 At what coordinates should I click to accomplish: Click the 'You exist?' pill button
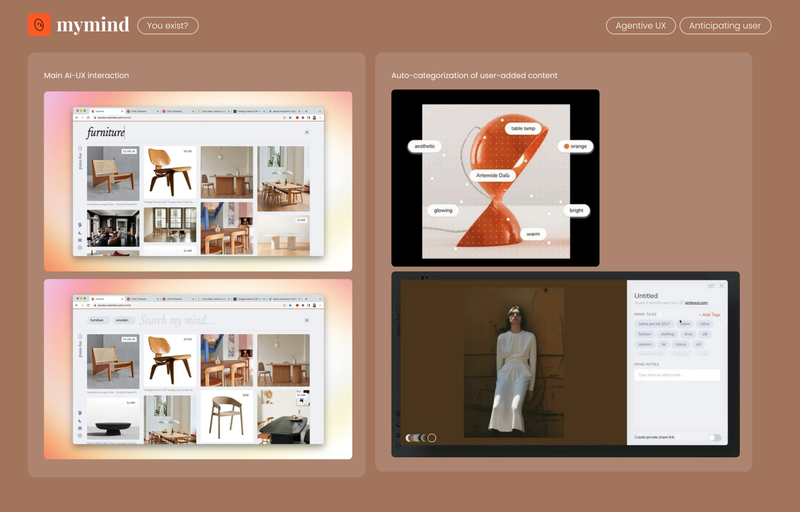(x=168, y=26)
